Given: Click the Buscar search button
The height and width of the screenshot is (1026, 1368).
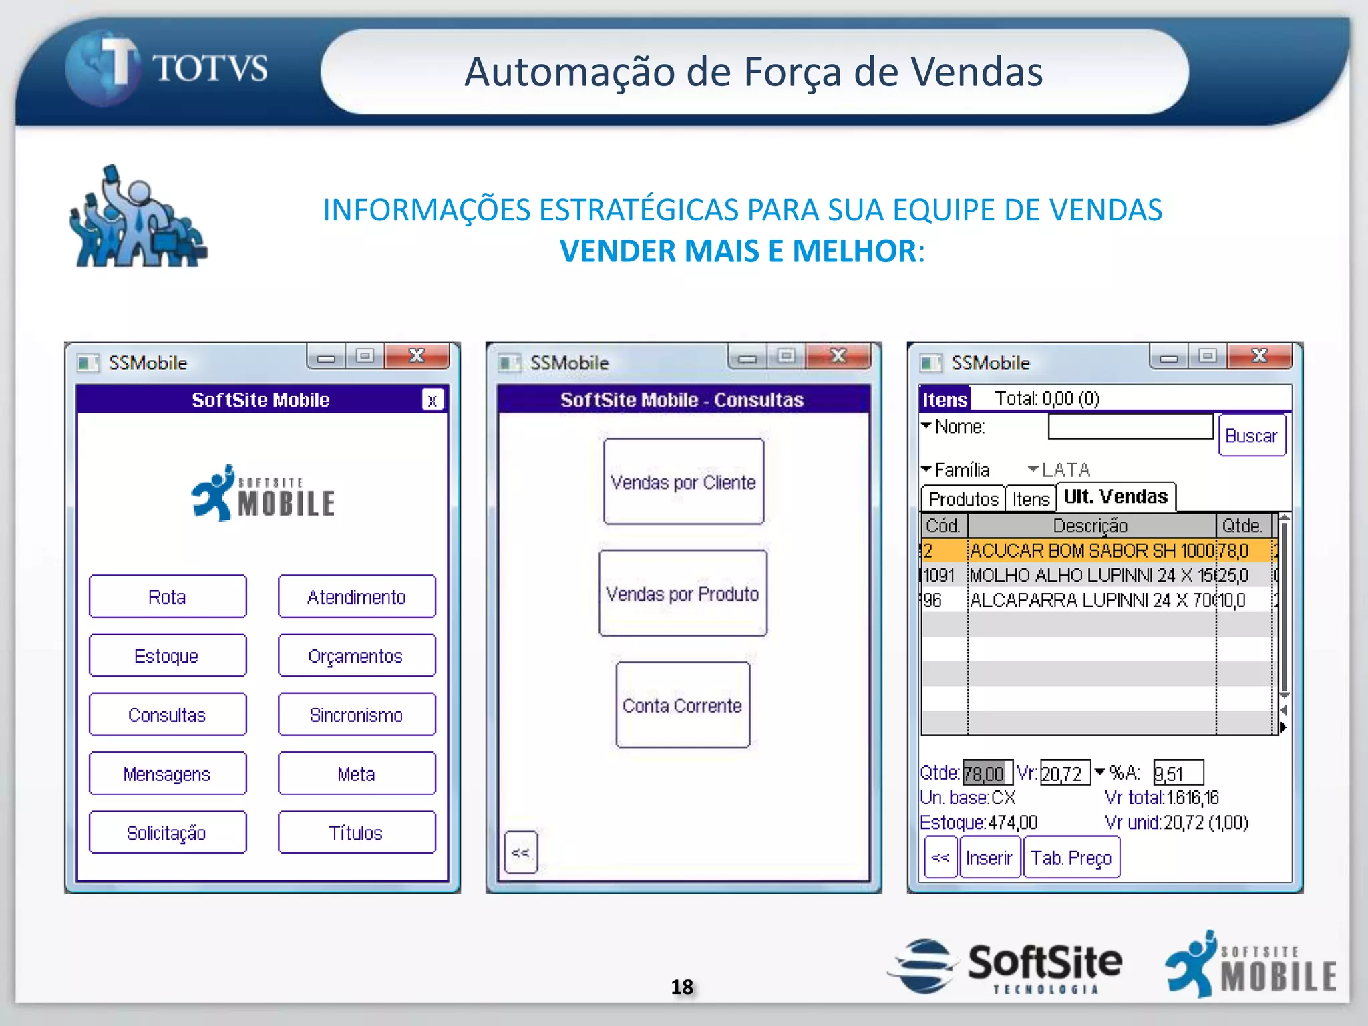Looking at the screenshot, I should tap(1252, 435).
